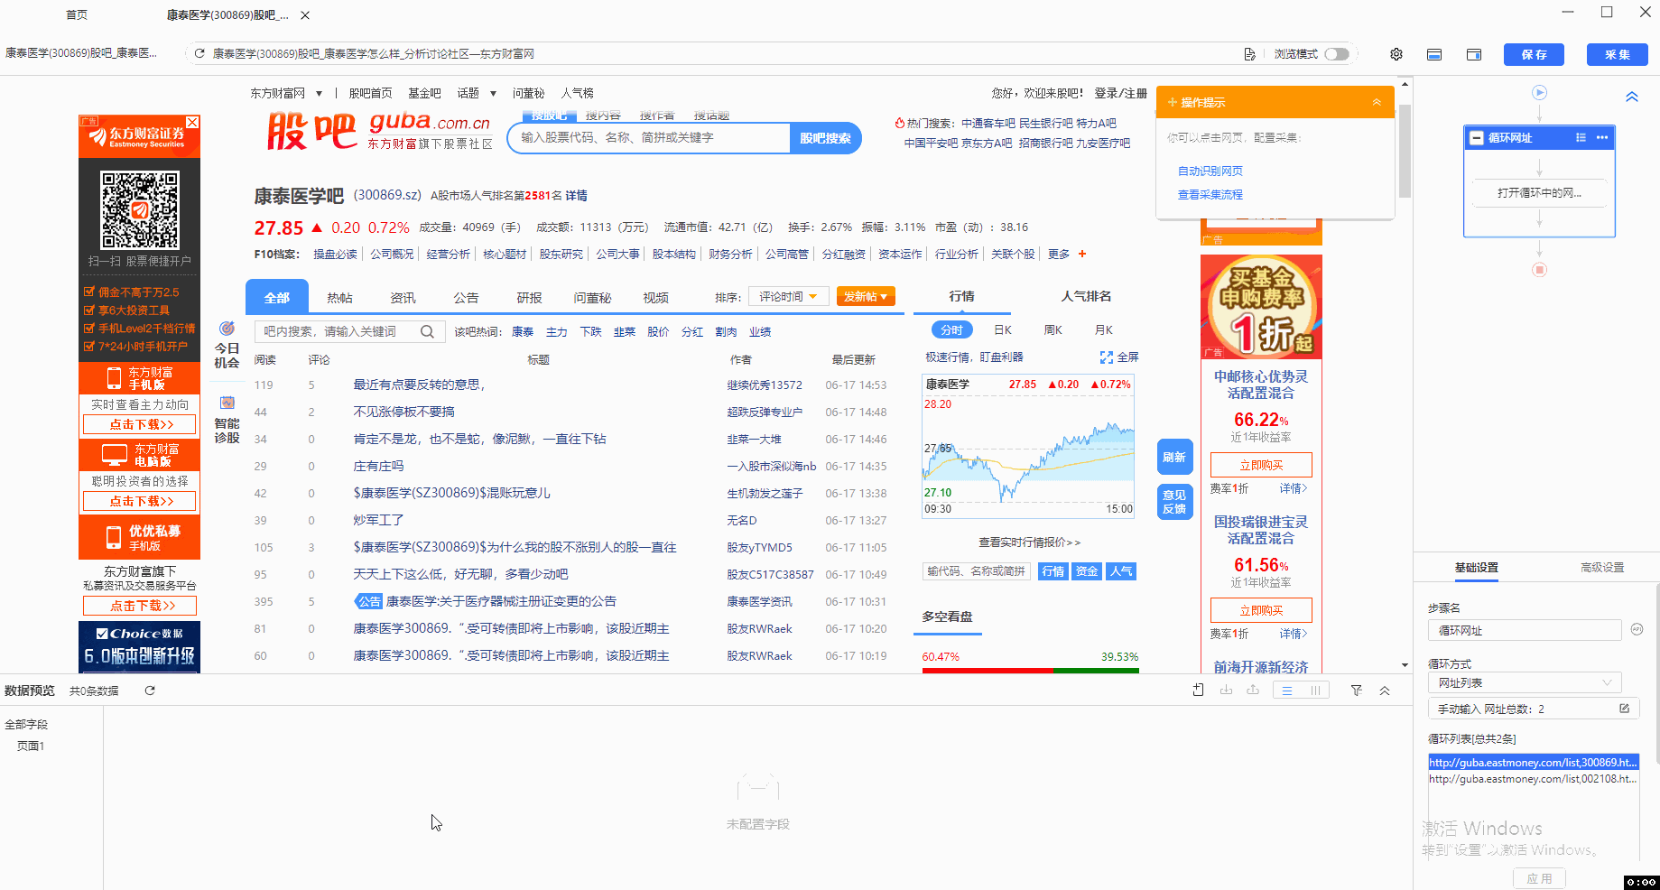The height and width of the screenshot is (890, 1660).
Task: Collapse the 操作提示 panel
Action: point(1377,102)
